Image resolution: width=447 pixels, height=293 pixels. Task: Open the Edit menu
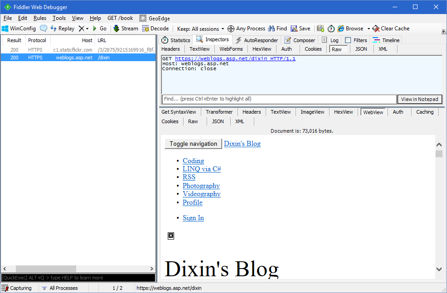coord(23,18)
